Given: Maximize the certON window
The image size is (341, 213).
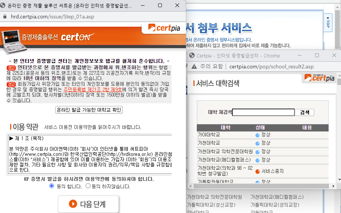Looking at the screenshot, I should 160,5.
